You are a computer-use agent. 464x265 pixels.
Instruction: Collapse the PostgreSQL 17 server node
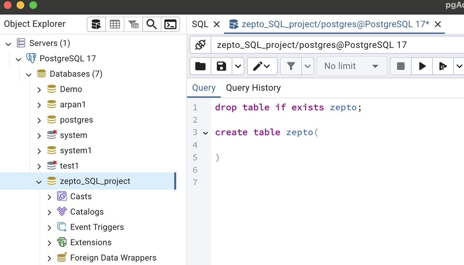click(19, 59)
